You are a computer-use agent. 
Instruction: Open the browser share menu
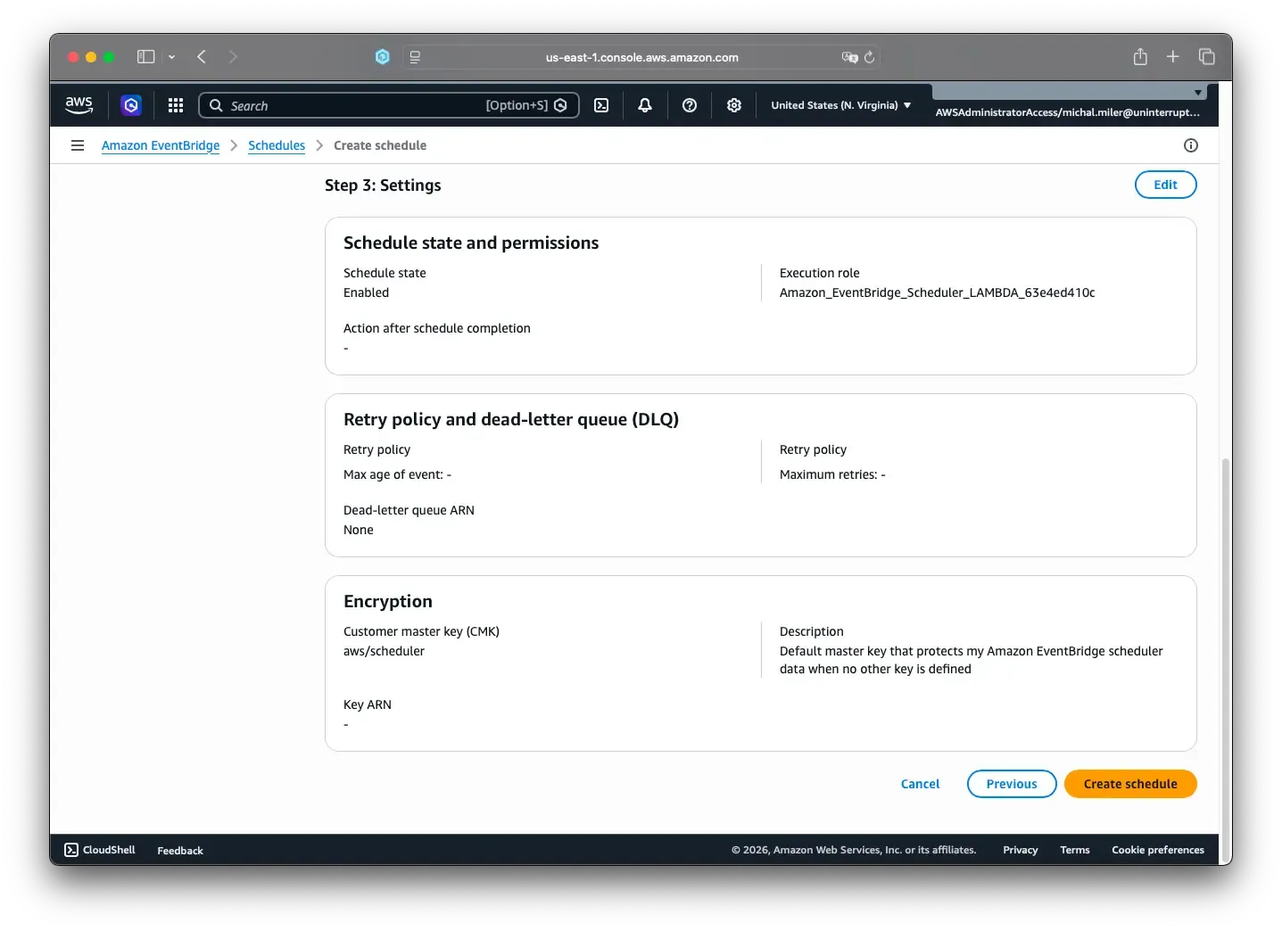tap(1140, 57)
